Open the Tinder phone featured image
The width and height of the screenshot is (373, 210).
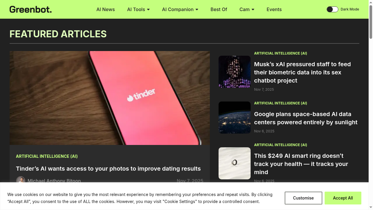(x=110, y=98)
